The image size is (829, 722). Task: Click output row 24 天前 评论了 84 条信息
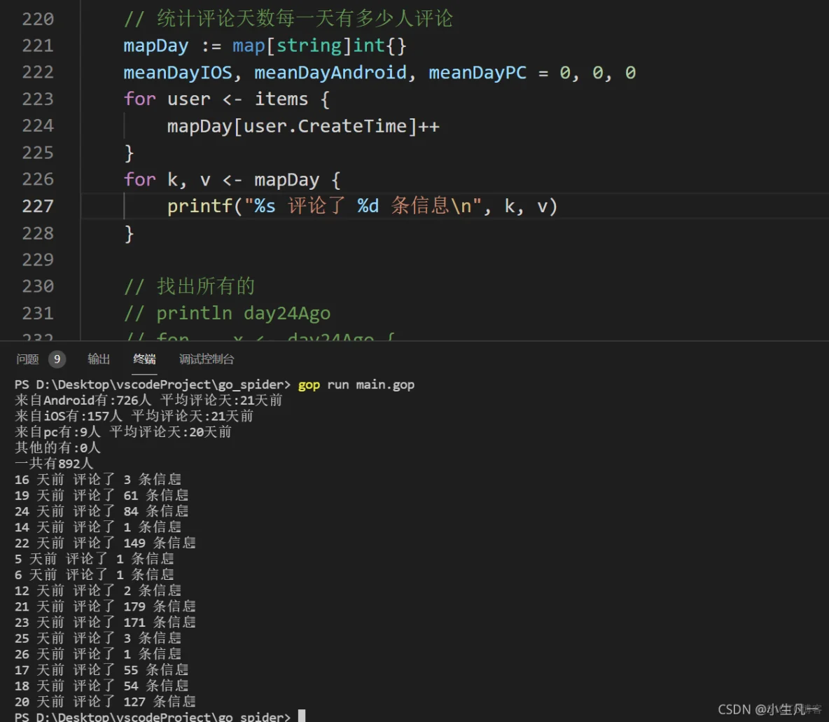click(102, 511)
